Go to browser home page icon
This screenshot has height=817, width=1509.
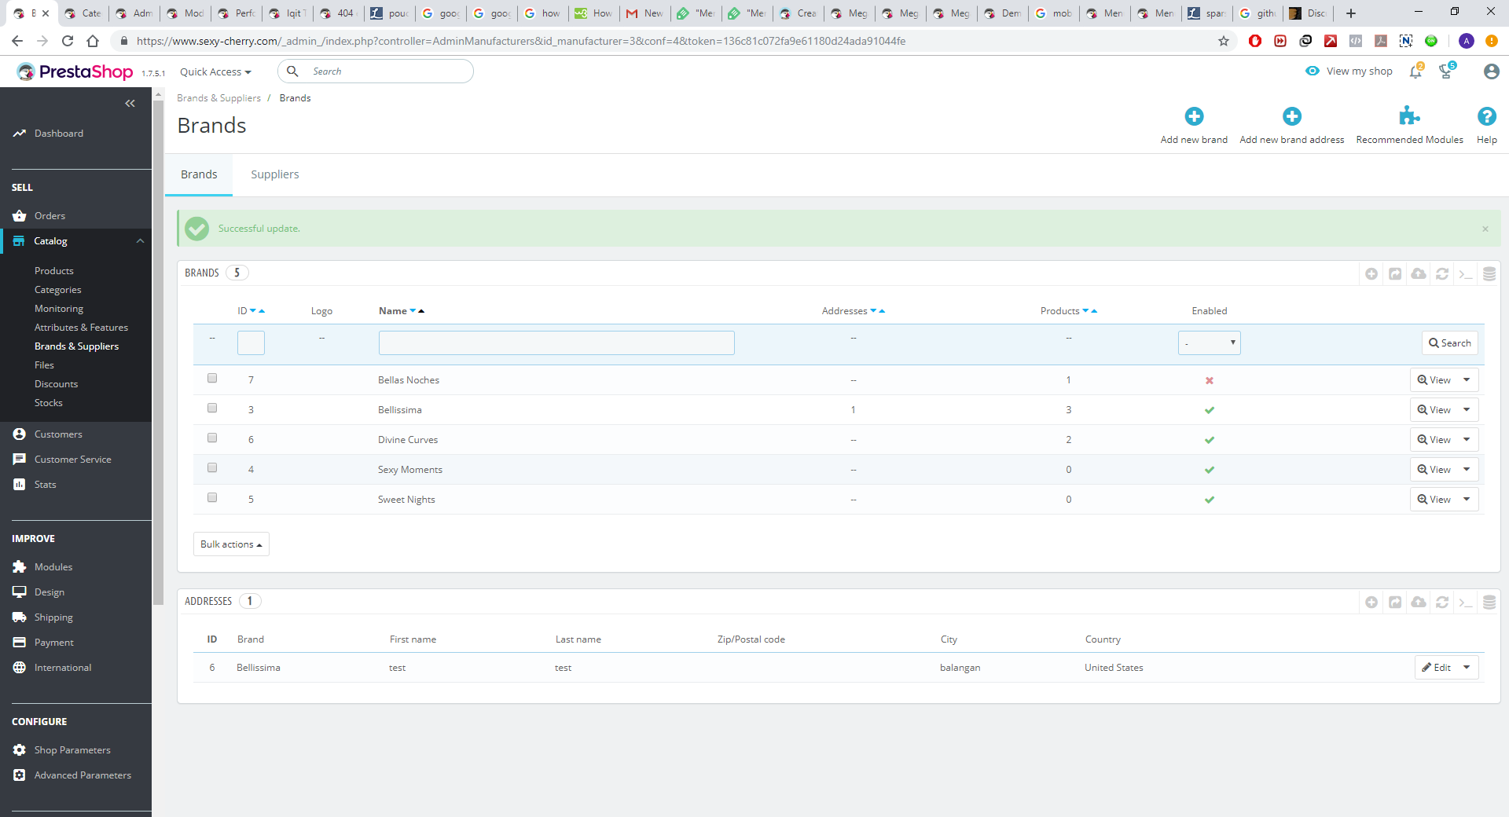[93, 41]
